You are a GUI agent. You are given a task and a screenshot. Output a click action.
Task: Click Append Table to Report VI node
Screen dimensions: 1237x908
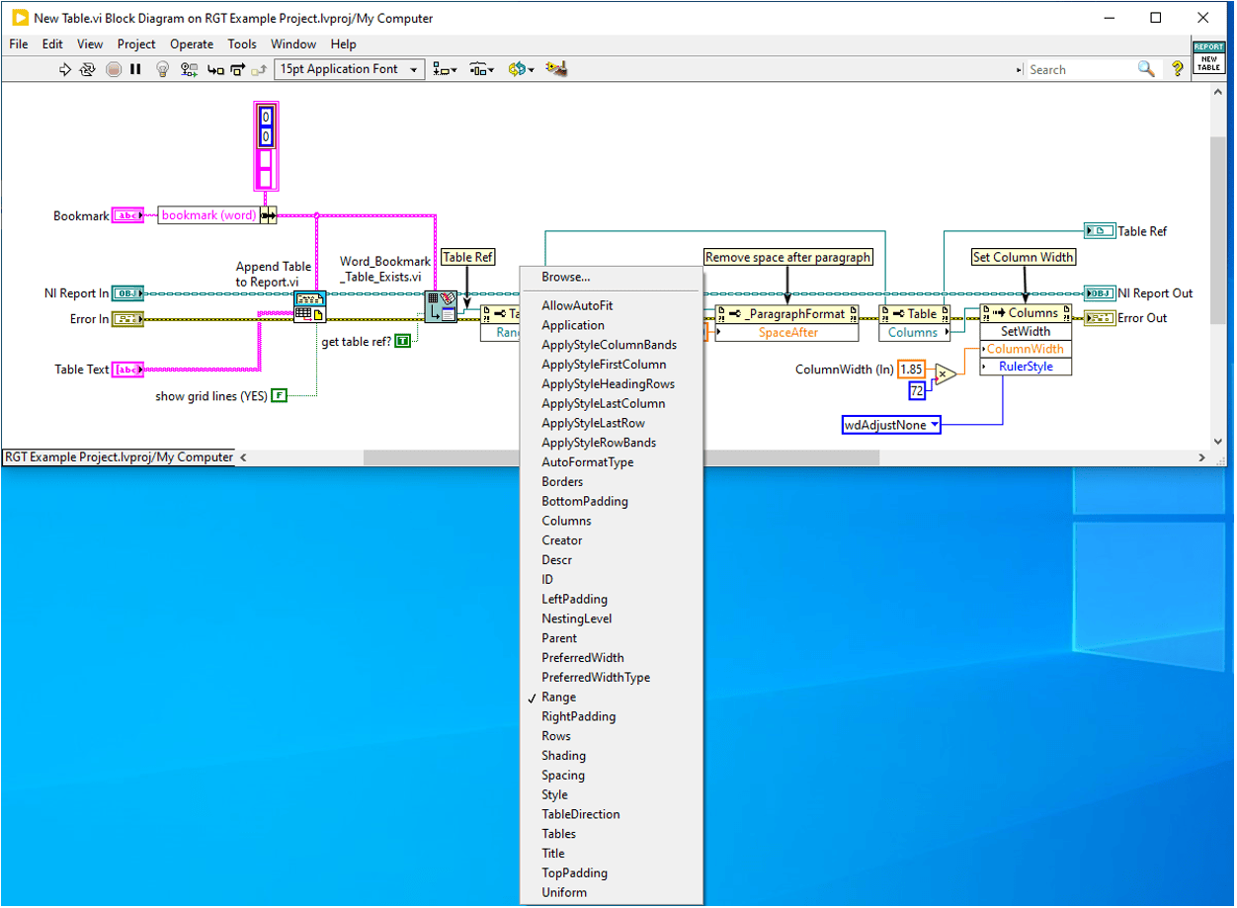point(310,306)
